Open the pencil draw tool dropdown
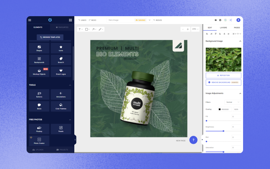Screen dimensions: 270x169 tap(101, 29)
